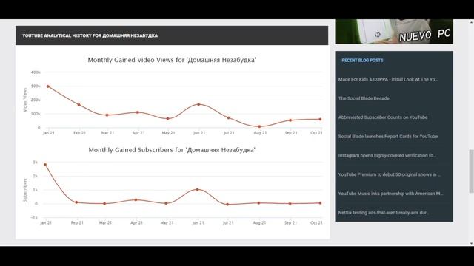Viewport: 474px width, 266px height.
Task: Open 'Made For Kids & COPPA' blog post
Action: tap(388, 79)
